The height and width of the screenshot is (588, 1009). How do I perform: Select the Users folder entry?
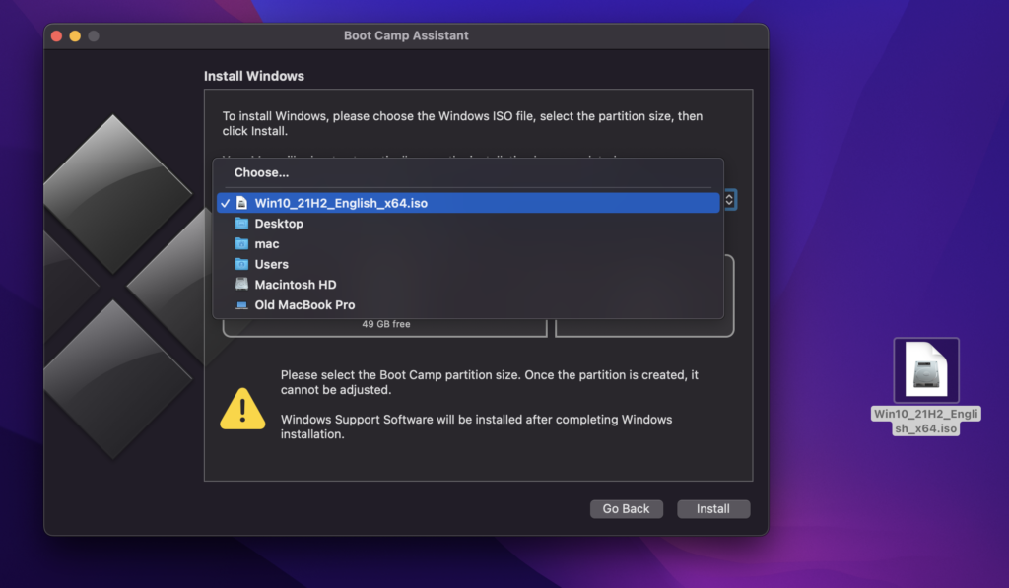coord(468,264)
